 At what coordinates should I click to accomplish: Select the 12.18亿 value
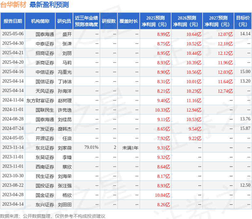pos(225,44)
